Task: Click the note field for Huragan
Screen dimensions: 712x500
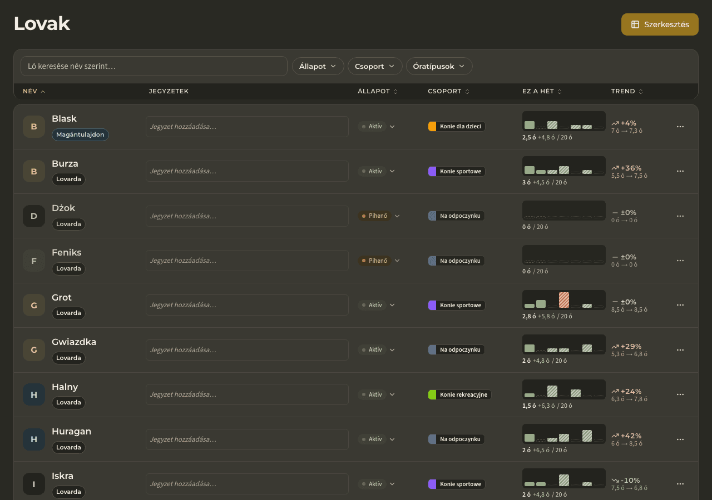Action: [x=247, y=439]
